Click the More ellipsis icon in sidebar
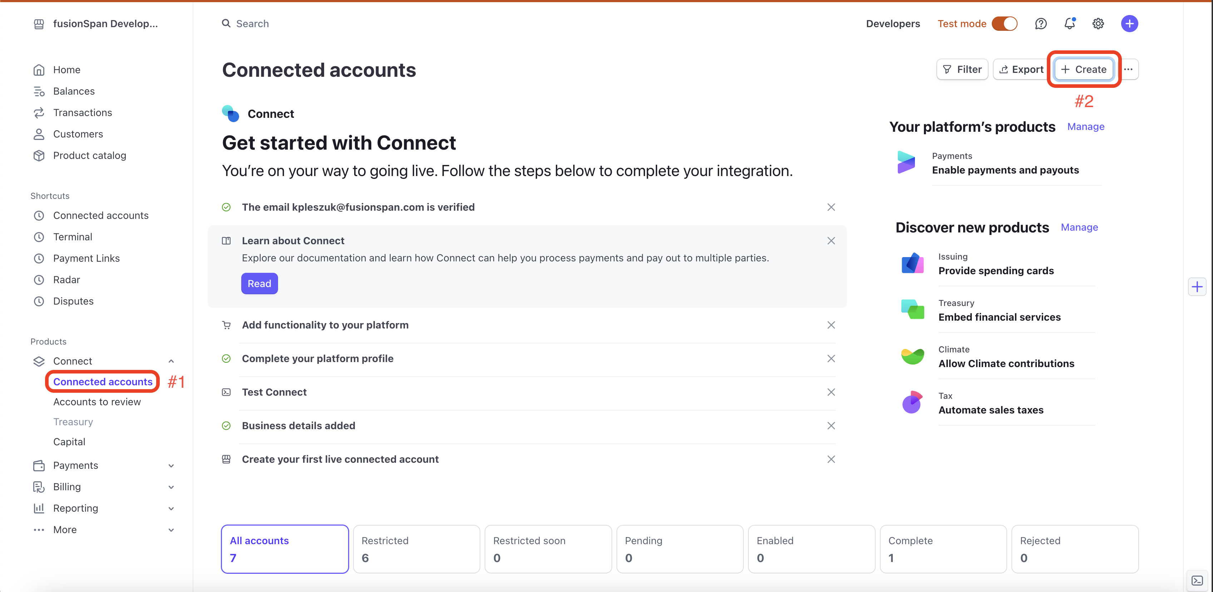Viewport: 1213px width, 592px height. [39, 530]
